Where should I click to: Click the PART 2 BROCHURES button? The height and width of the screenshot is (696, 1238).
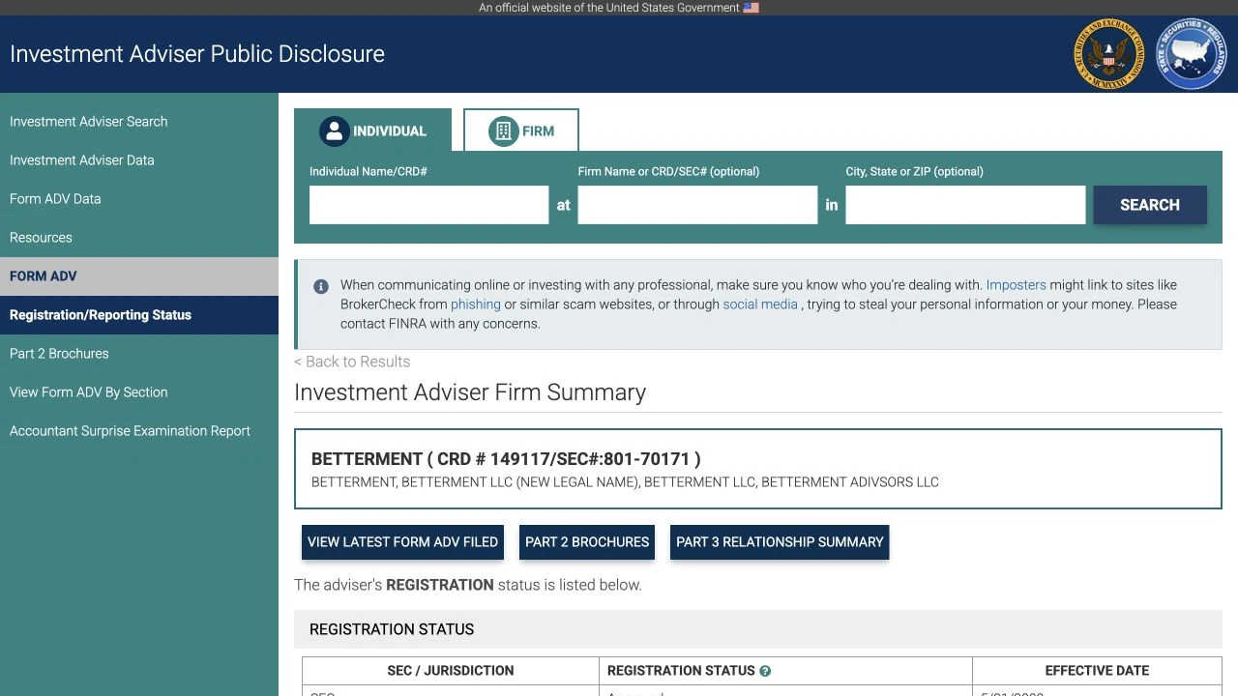pyautogui.click(x=587, y=542)
